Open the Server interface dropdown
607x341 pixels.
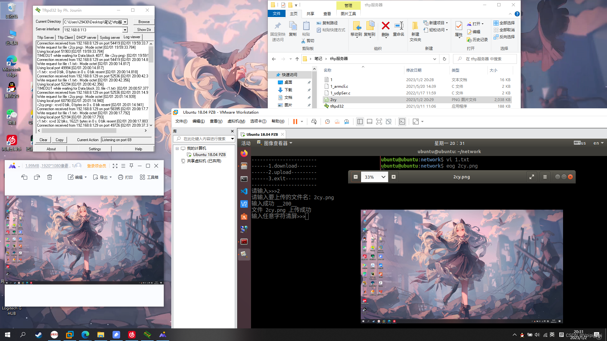pyautogui.click(x=125, y=30)
